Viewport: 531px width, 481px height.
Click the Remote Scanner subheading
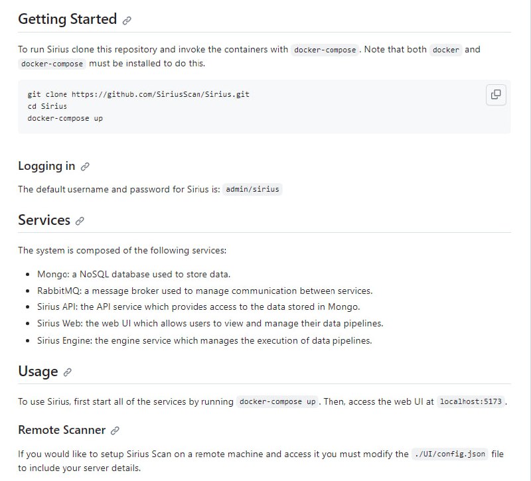point(62,430)
